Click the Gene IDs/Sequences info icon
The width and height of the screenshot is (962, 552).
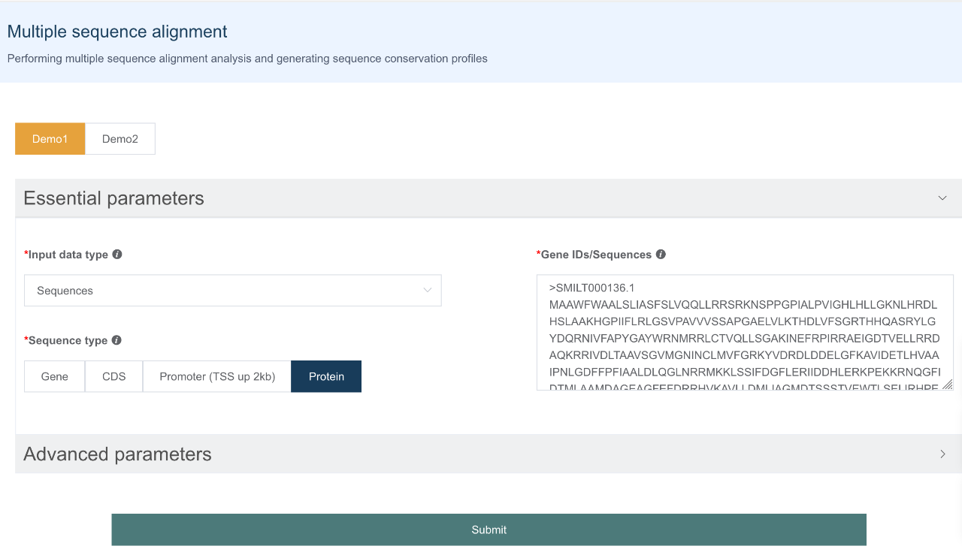(x=661, y=254)
